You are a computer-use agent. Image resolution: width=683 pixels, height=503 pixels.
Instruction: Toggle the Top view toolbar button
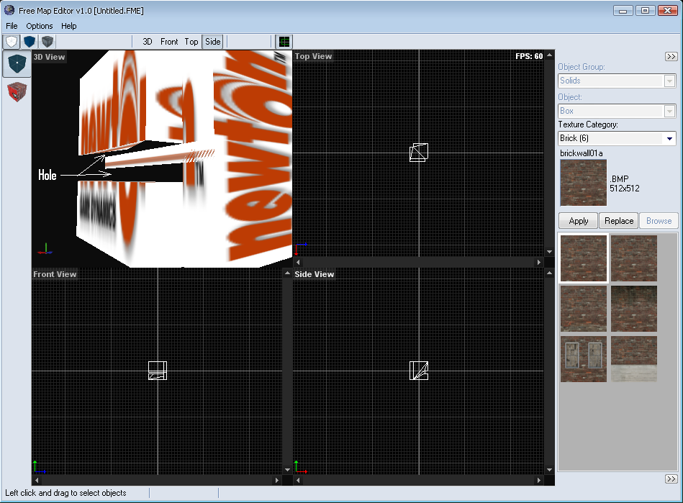(x=191, y=42)
